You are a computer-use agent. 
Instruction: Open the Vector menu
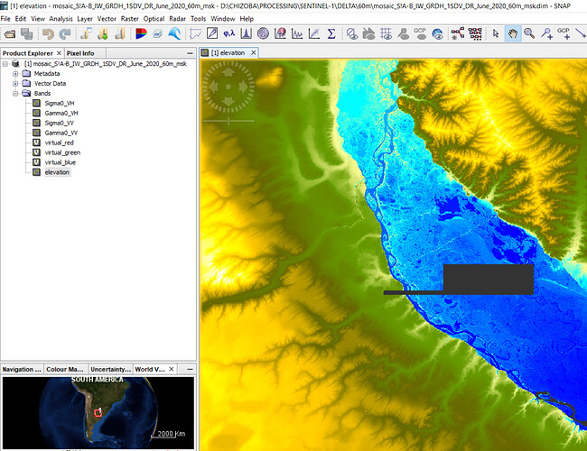107,19
